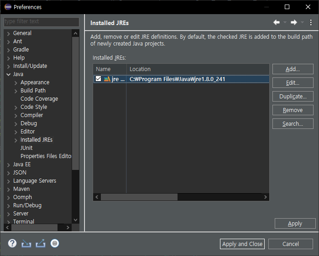Select Properties Files Editor item
This screenshot has width=319, height=256.
point(46,156)
